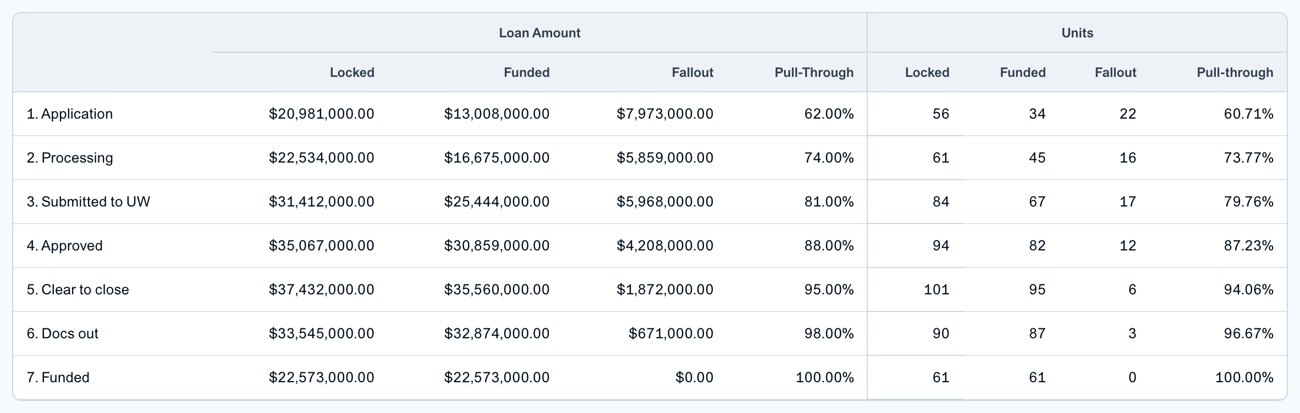Click the $5,968,000.00 fallout amount

click(x=665, y=202)
